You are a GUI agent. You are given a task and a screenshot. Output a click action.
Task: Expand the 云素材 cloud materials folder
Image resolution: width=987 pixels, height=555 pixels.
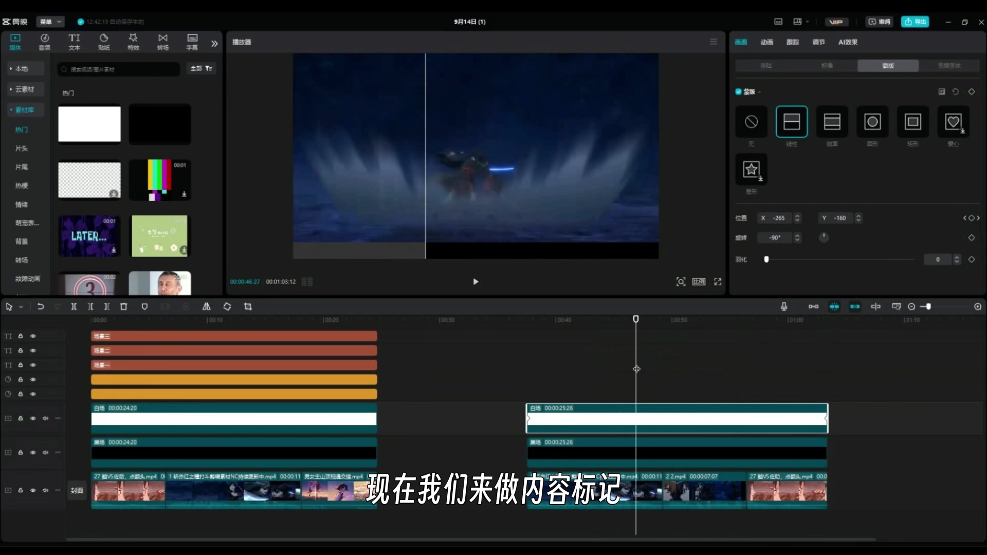26,89
